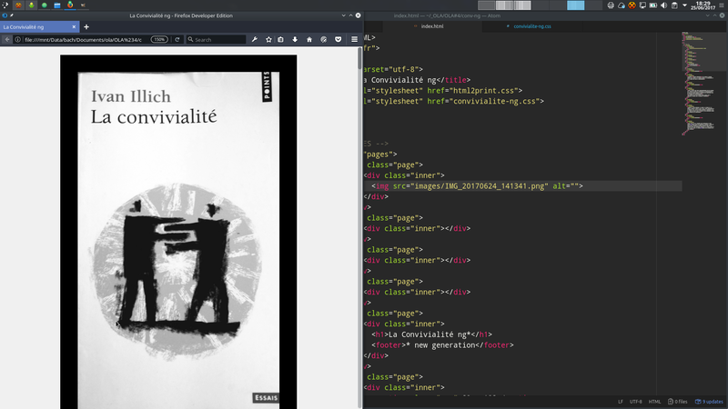This screenshot has height=409, width=728.
Task: Open the panel menu at far right
Action: (722, 5)
